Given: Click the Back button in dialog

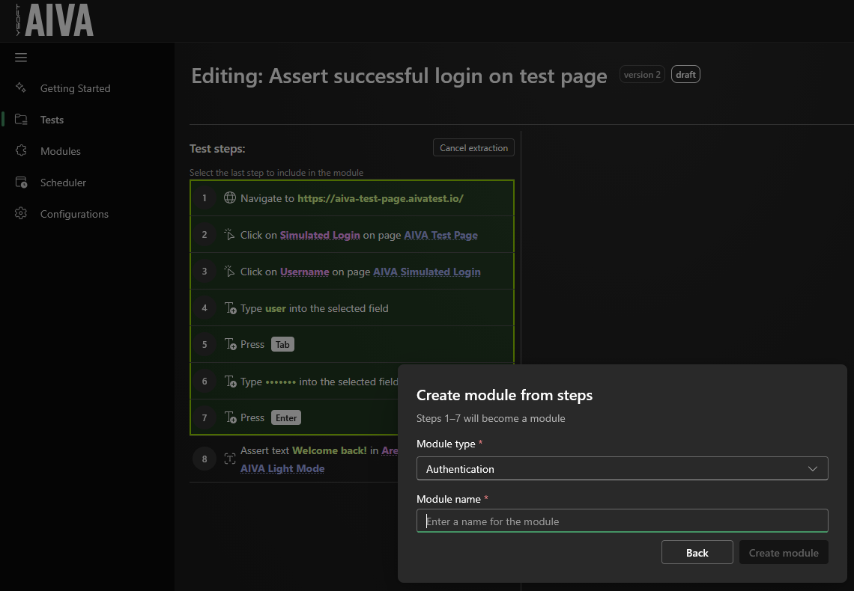Looking at the screenshot, I should 697,552.
